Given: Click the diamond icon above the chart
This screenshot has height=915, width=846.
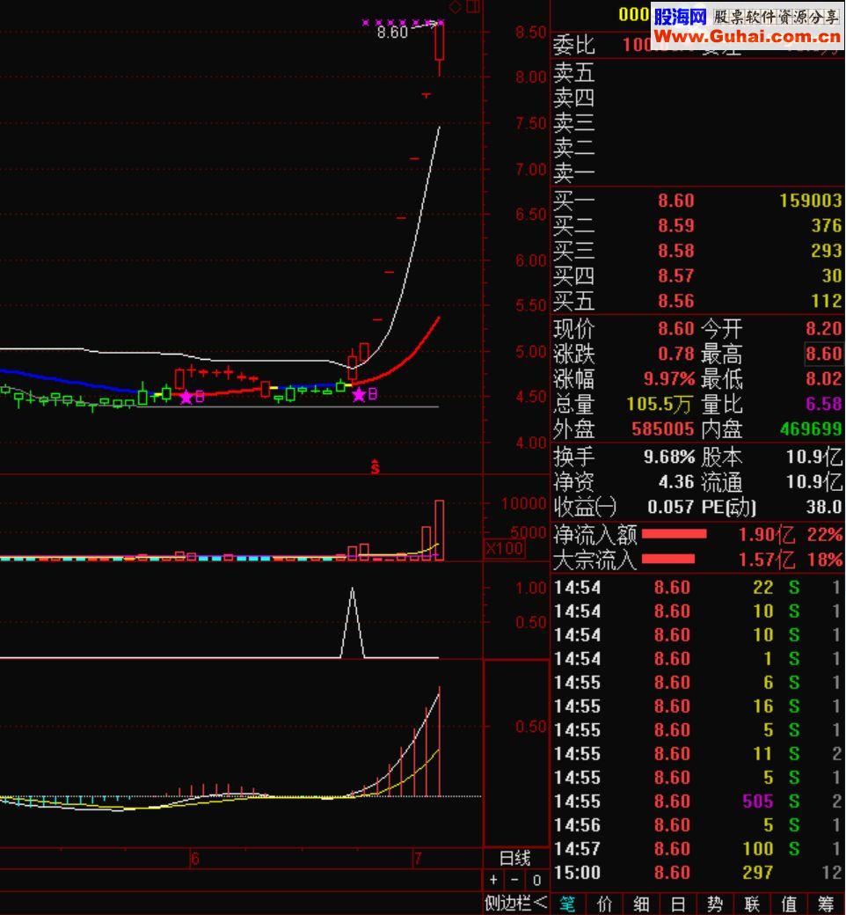Looking at the screenshot, I should point(455,6).
